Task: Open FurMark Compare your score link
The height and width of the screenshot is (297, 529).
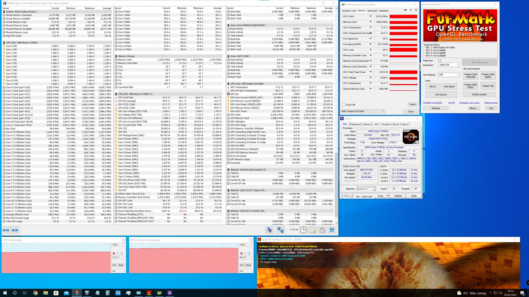Action: click(469, 103)
